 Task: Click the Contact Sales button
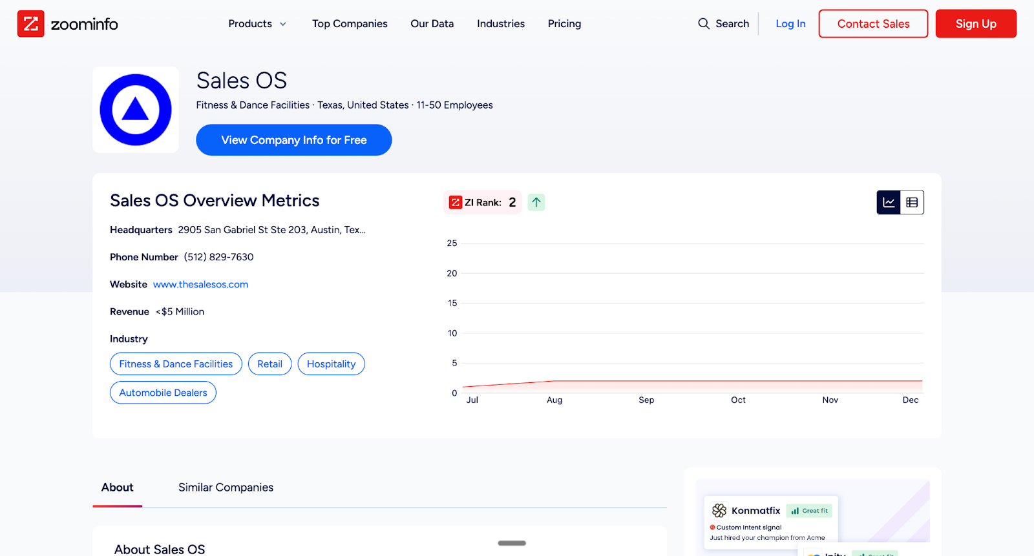(873, 24)
